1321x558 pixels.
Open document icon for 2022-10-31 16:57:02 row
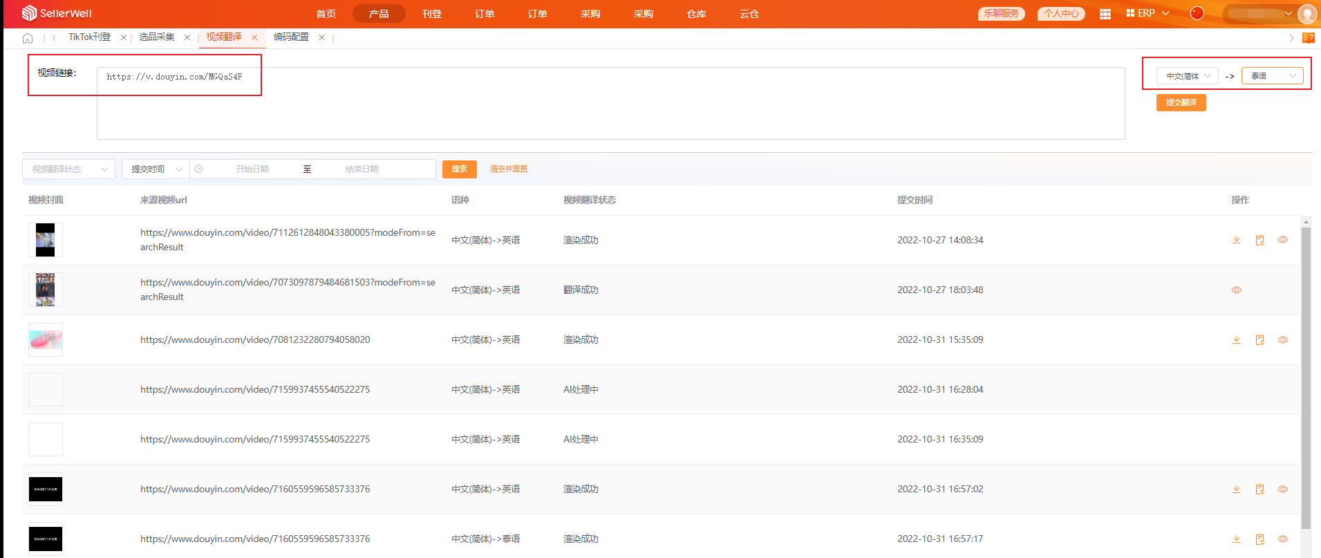tap(1260, 489)
